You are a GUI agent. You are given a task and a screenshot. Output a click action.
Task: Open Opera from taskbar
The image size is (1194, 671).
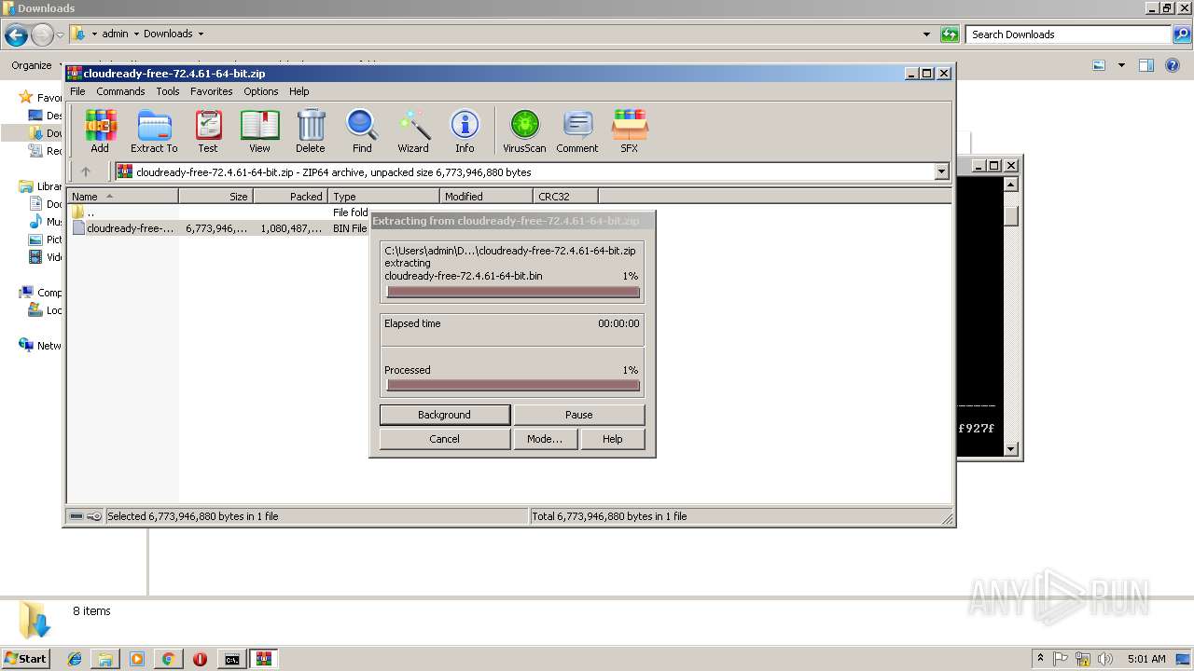(200, 659)
